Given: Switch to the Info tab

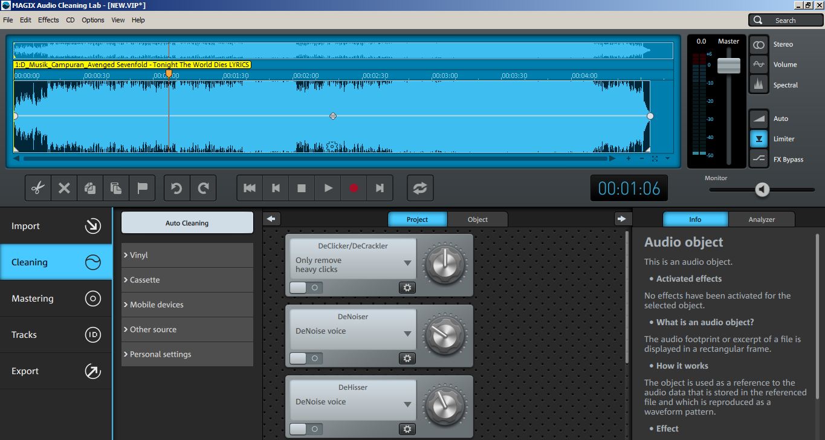Looking at the screenshot, I should (x=695, y=219).
